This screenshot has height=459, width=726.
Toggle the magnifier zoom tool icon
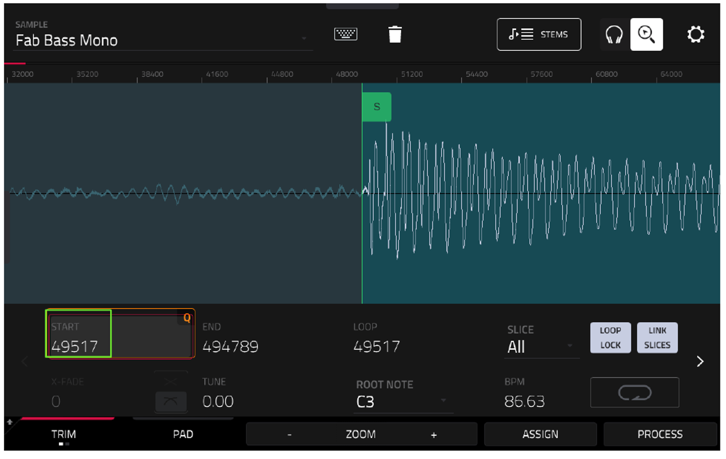pyautogui.click(x=646, y=34)
